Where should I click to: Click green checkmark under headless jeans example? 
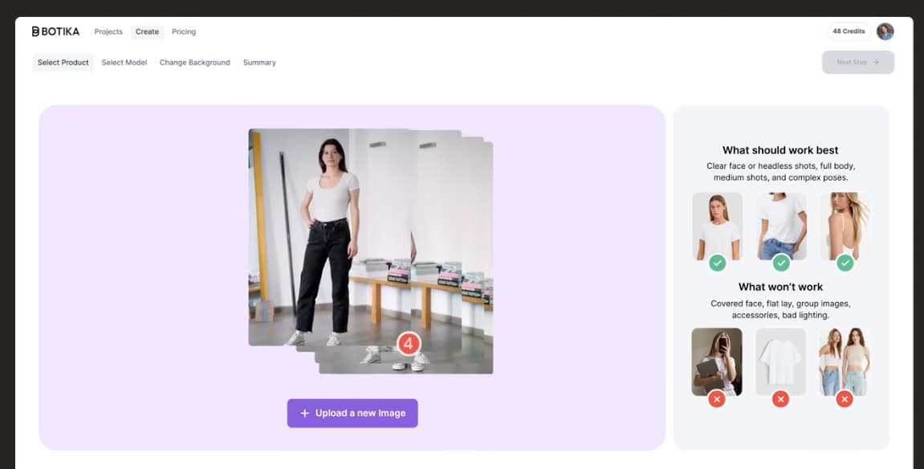(781, 263)
